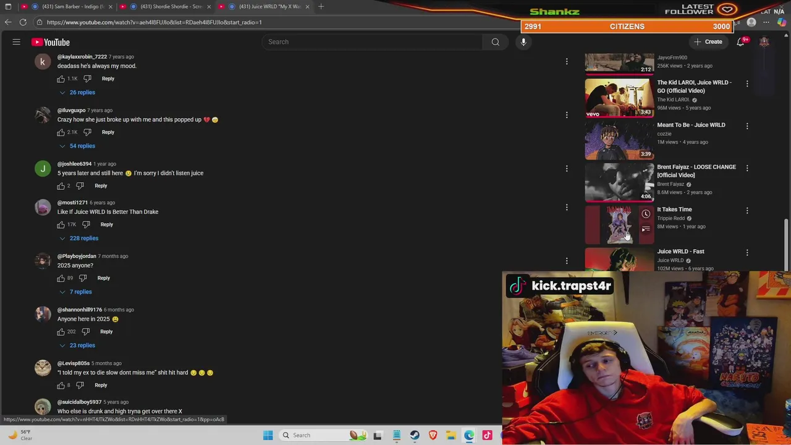Screen dimensions: 791x445
Task: Click into the YouTube search field
Action: (x=373, y=42)
